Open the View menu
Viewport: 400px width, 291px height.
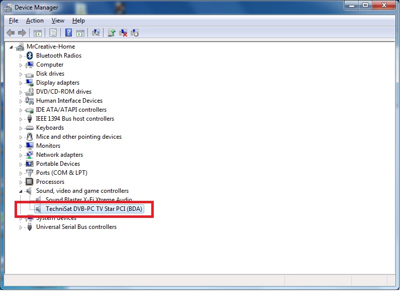[x=58, y=21]
